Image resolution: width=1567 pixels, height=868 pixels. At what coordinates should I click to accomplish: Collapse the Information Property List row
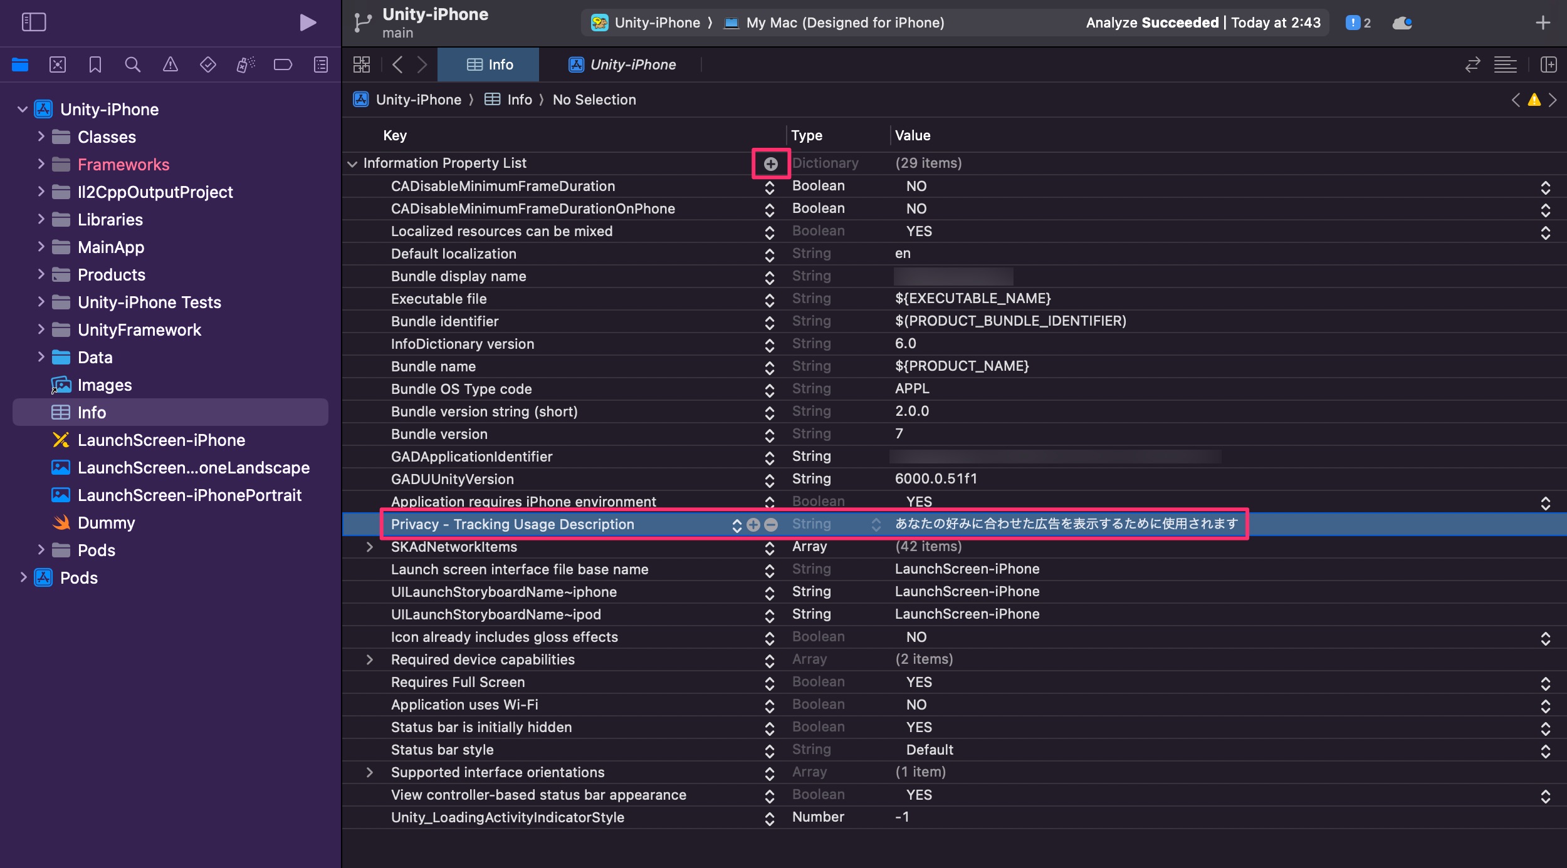[352, 163]
